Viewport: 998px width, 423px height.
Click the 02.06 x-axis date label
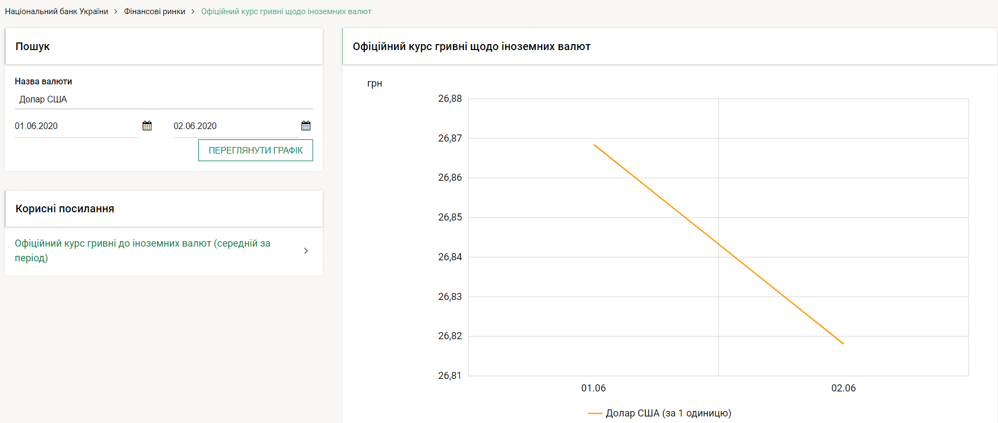[x=843, y=388]
